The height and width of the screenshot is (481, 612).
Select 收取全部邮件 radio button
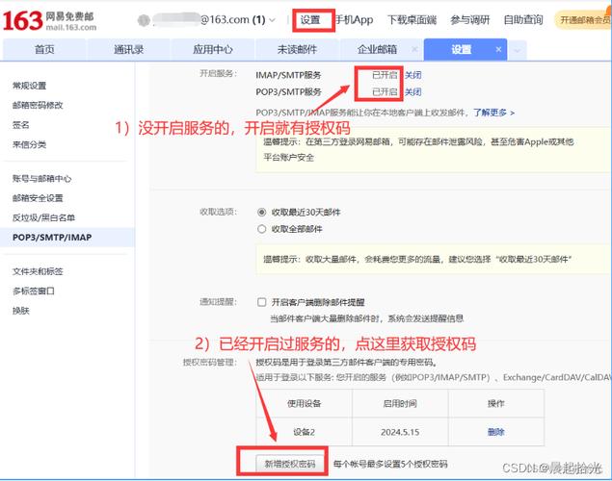(x=261, y=229)
